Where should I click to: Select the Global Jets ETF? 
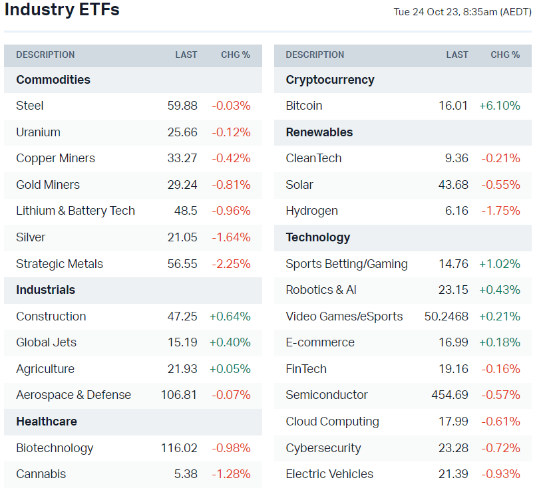tap(46, 342)
